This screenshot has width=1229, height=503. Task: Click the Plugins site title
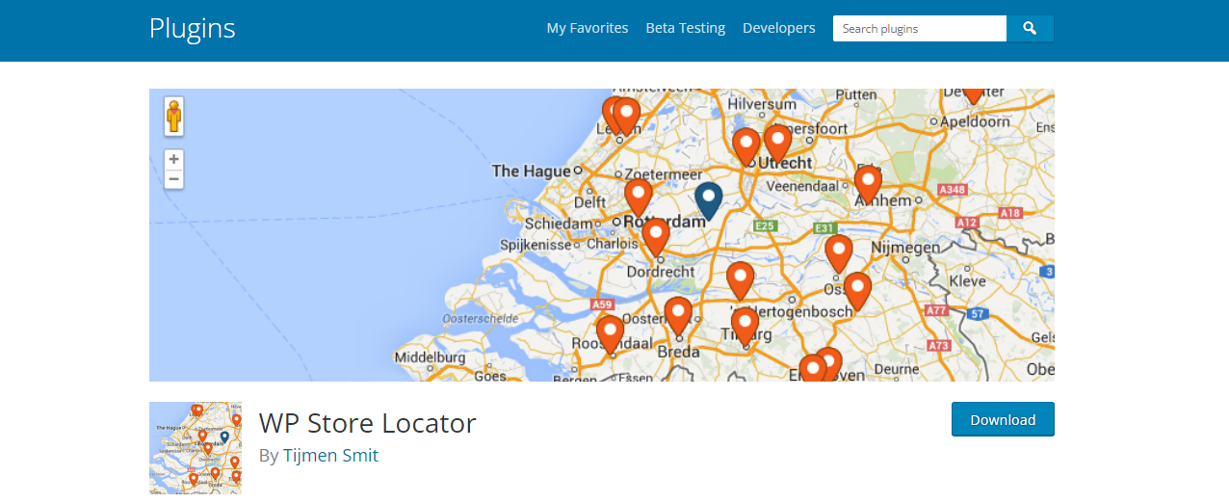pos(193,28)
